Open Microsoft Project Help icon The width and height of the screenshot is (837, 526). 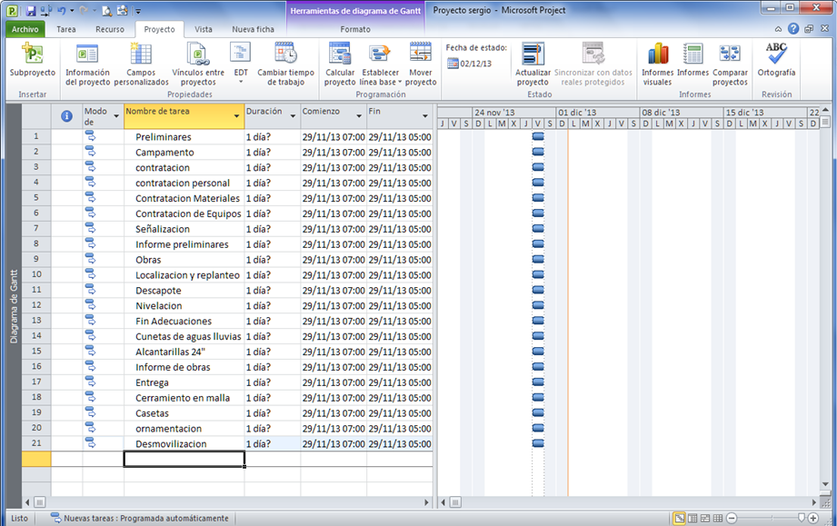(x=793, y=29)
